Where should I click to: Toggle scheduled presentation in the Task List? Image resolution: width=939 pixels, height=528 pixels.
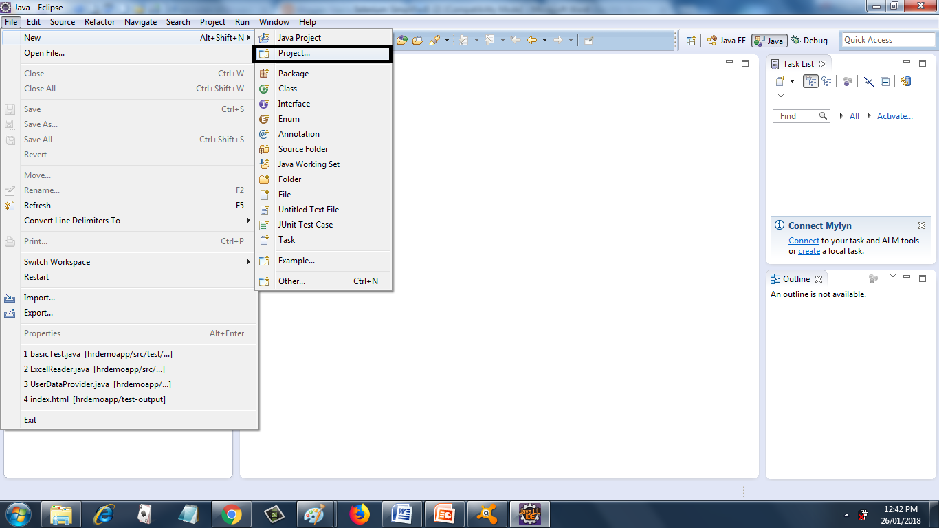tap(828, 81)
